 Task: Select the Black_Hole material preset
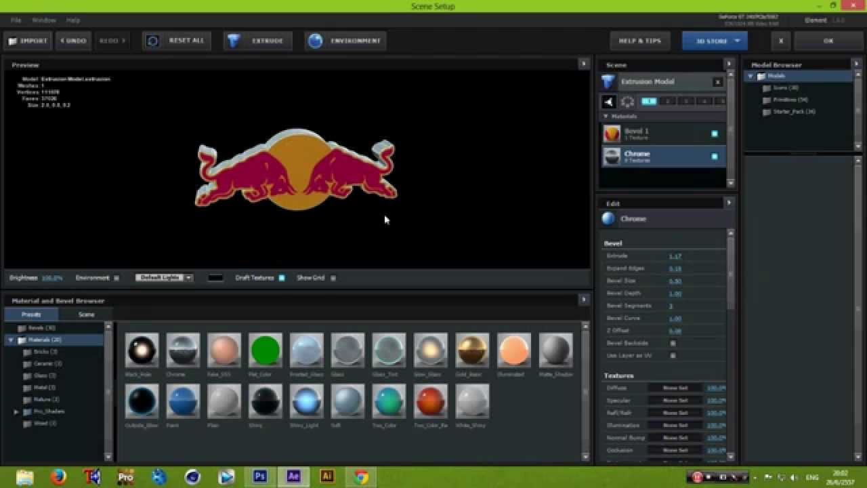[x=142, y=350]
